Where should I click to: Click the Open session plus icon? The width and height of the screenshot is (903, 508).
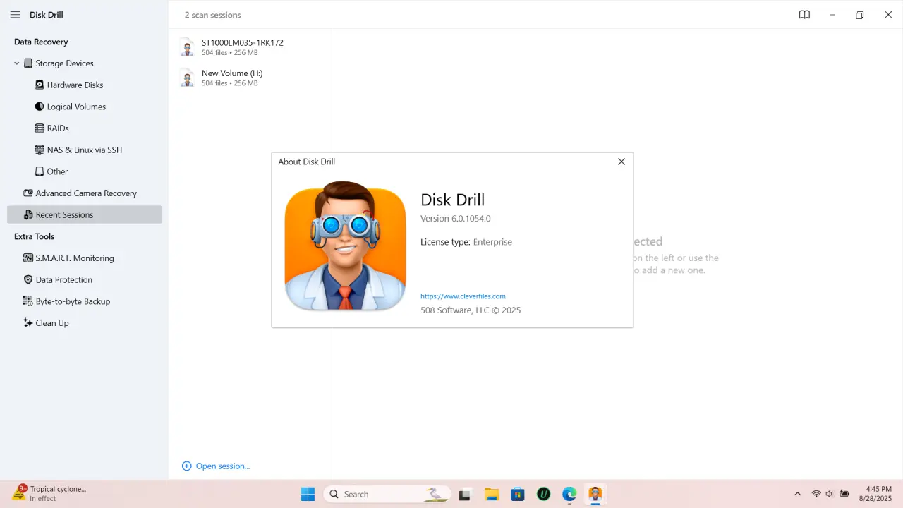tap(187, 466)
